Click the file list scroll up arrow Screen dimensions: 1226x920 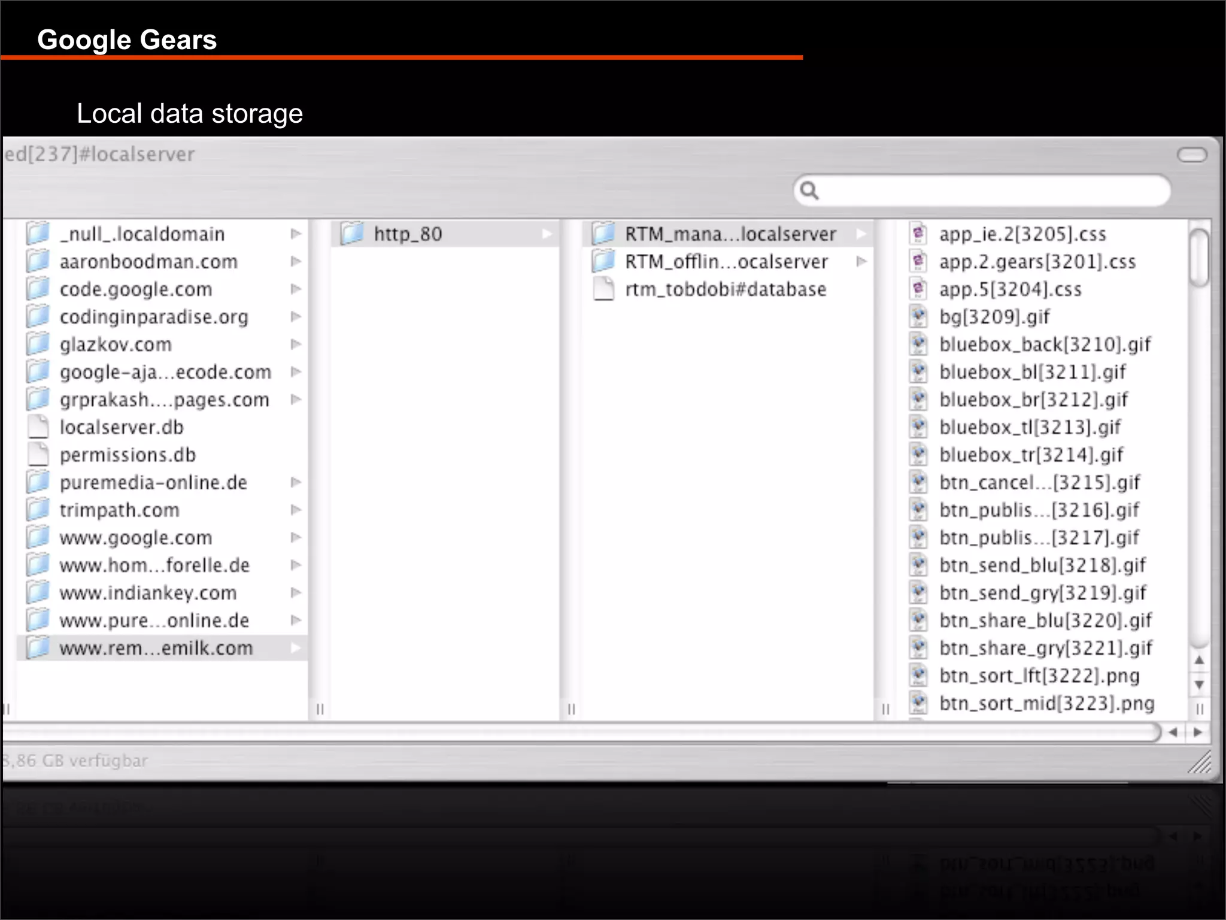pos(1199,660)
